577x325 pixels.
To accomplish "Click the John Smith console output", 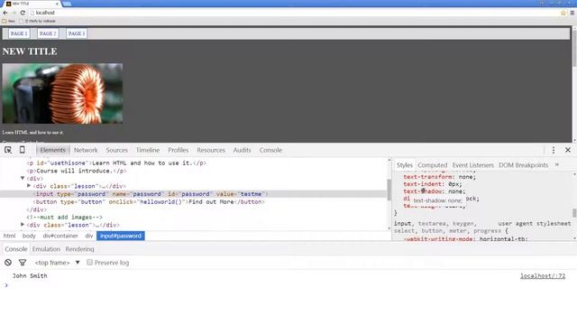I will point(30,275).
